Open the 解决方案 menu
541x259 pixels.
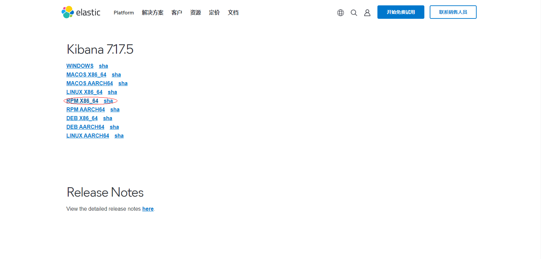click(153, 13)
